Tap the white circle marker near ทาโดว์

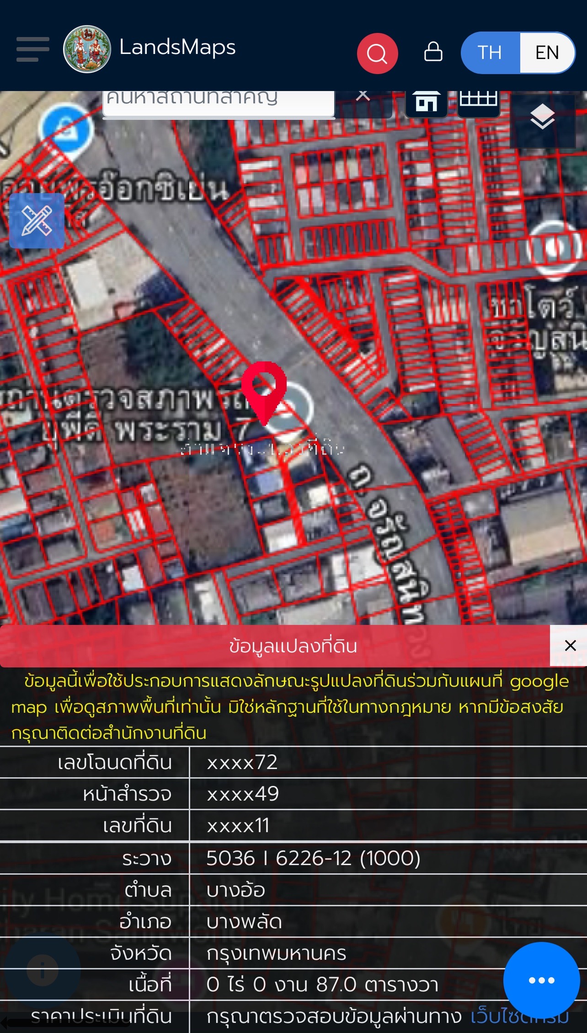(554, 249)
